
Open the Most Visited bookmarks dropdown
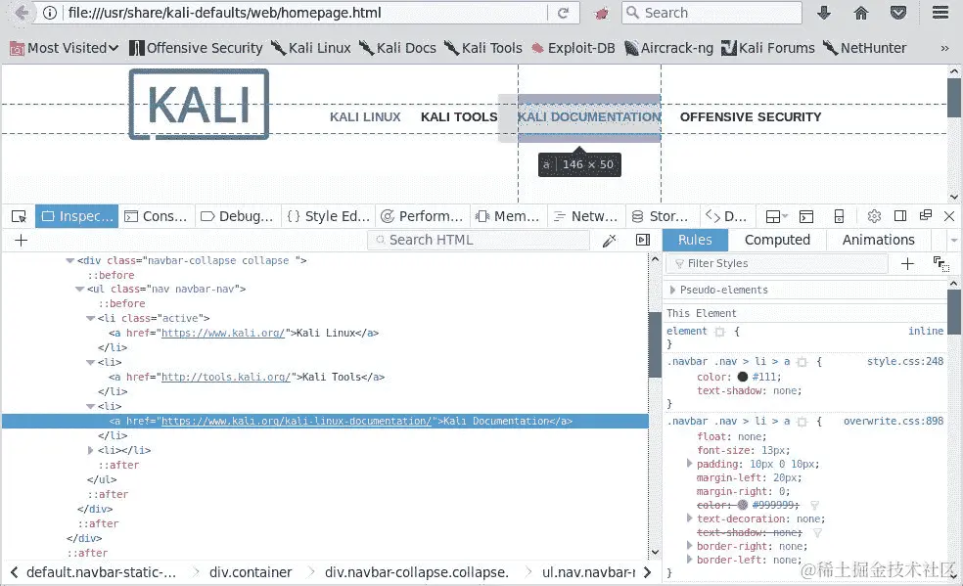pos(64,48)
